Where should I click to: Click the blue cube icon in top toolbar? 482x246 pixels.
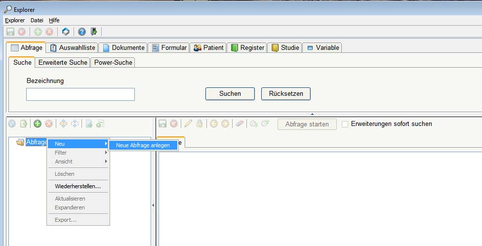[65, 32]
